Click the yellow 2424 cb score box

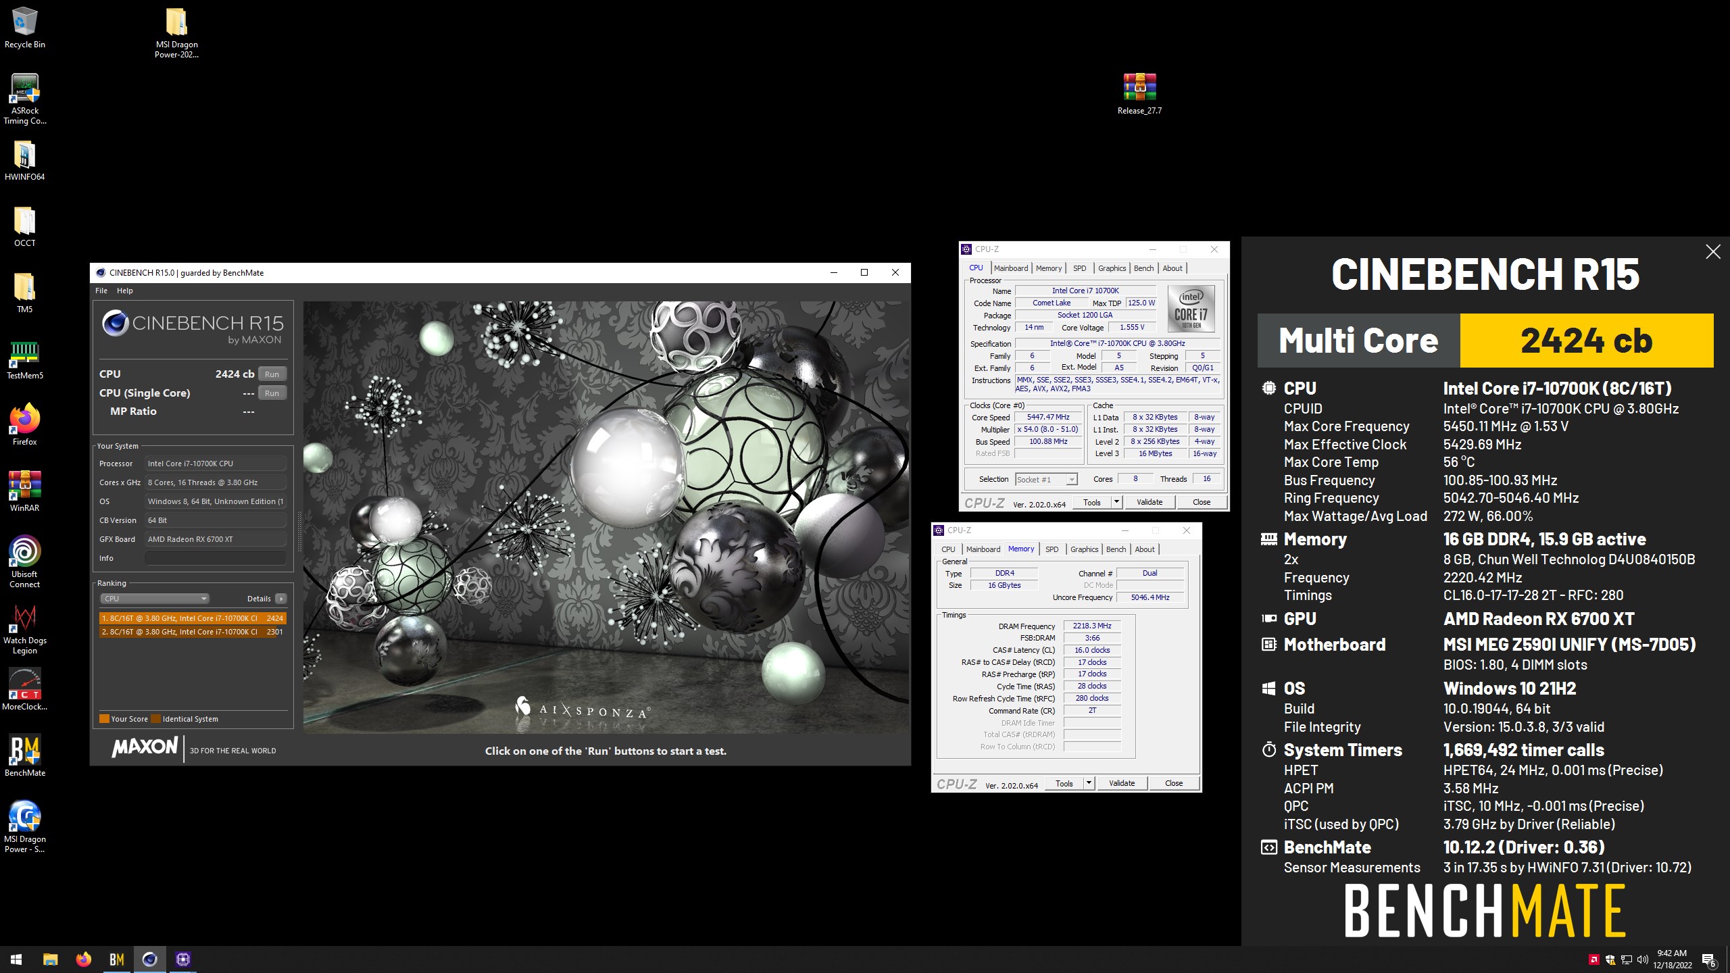click(1586, 341)
